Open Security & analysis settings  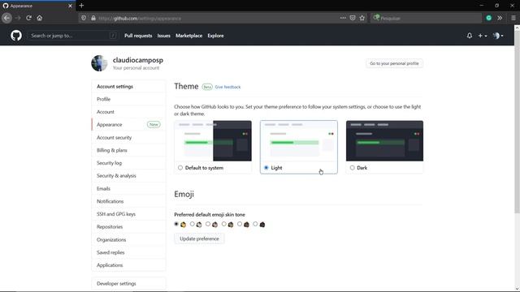[128, 176]
